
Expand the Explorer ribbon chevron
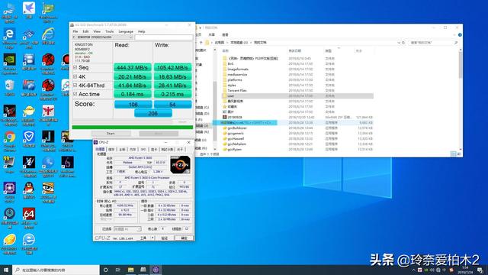pos(454,35)
